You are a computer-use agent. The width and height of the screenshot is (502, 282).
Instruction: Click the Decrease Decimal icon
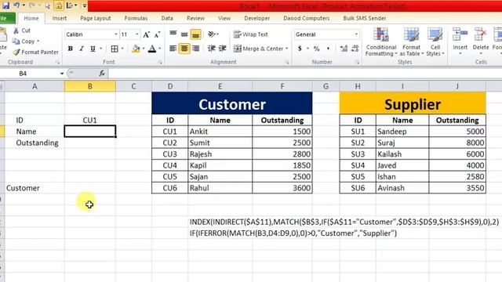(x=355, y=49)
